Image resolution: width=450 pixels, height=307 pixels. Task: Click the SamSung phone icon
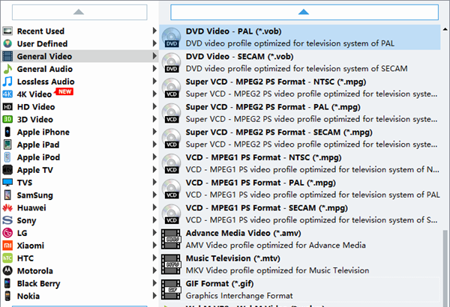[7, 195]
